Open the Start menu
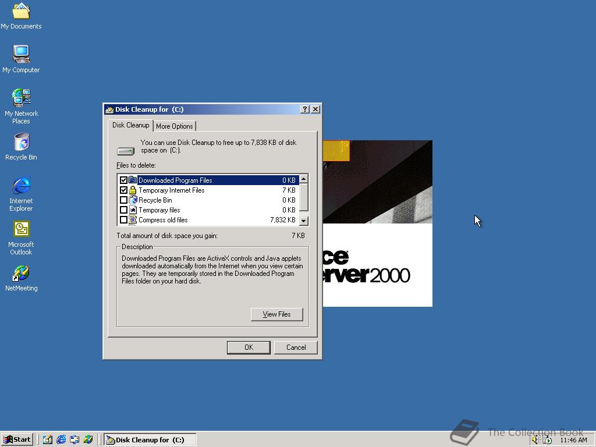 pyautogui.click(x=17, y=440)
